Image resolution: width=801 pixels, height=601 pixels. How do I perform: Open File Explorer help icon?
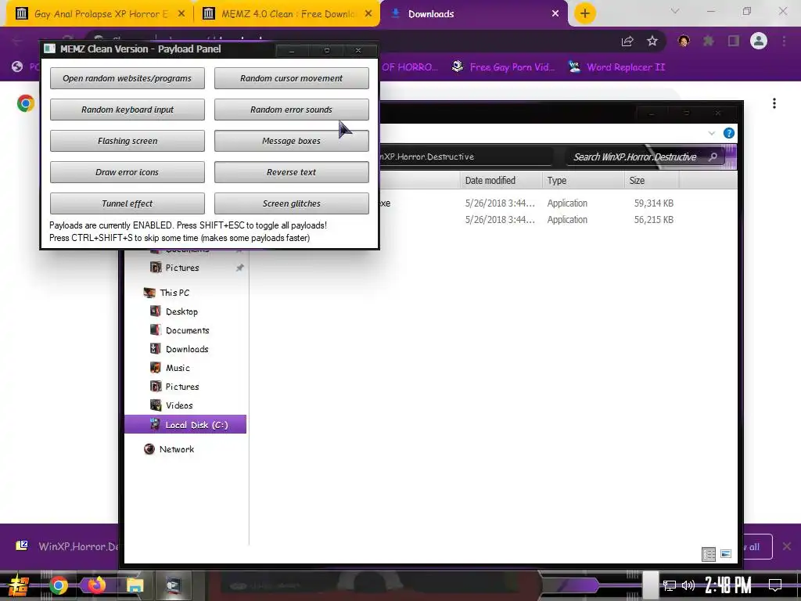coord(729,133)
